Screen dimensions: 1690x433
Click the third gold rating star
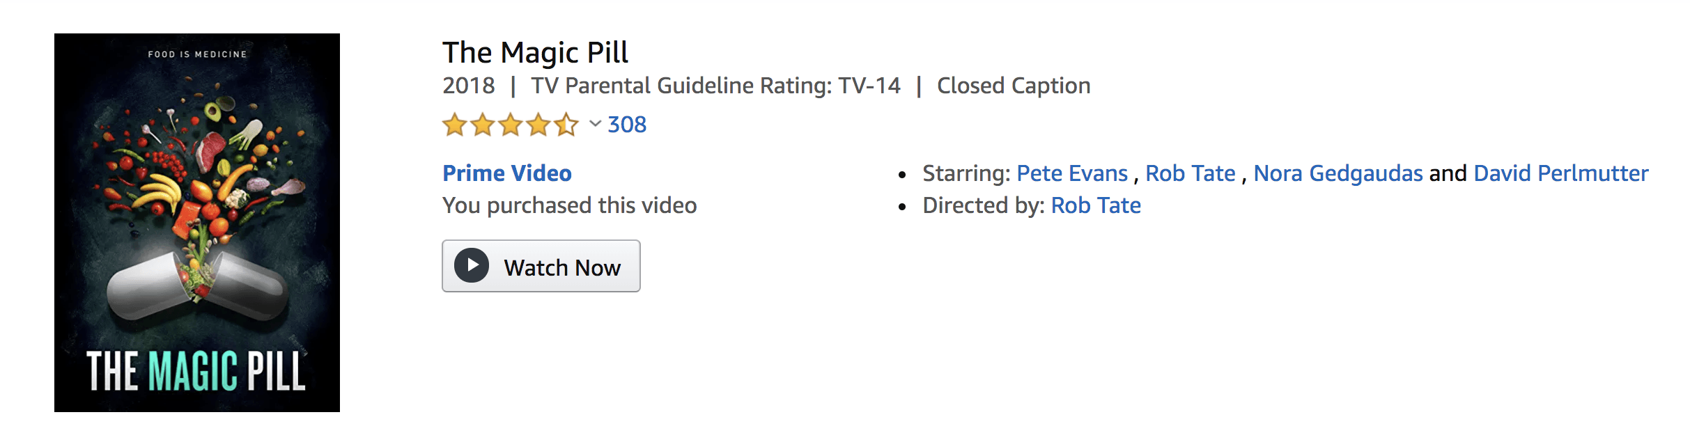[511, 125]
